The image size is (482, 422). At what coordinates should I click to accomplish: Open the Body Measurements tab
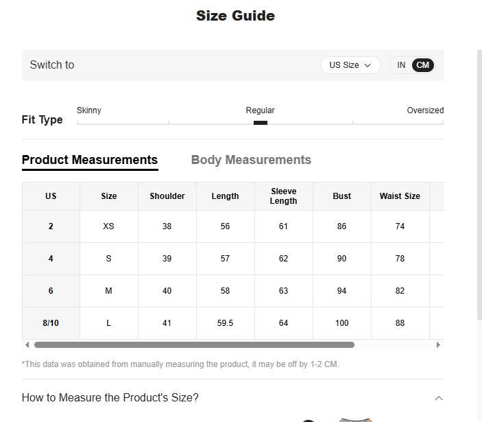click(x=251, y=160)
